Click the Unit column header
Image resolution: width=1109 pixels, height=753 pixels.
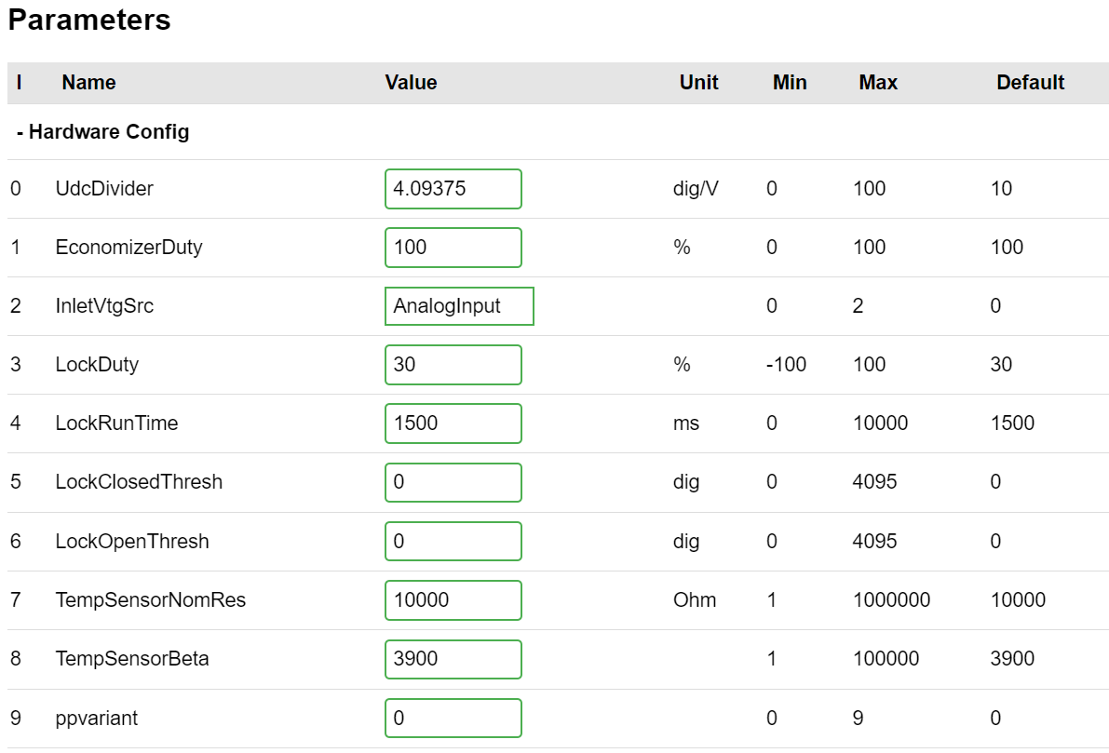[698, 83]
